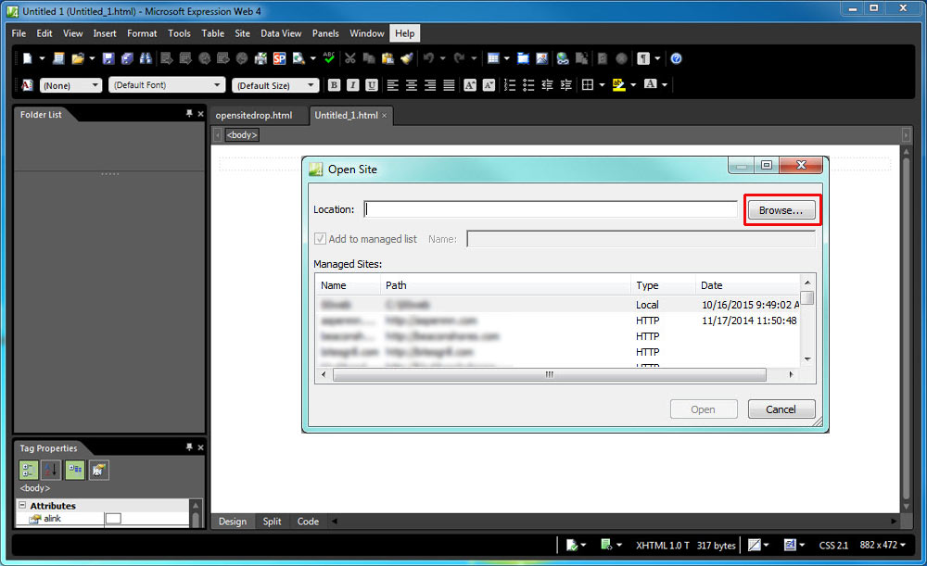Screen dimensions: 927x566
Task: Open the Data View menu
Action: point(281,33)
